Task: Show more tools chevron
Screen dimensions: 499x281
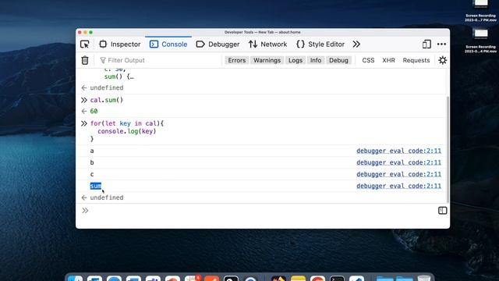Action: coord(356,44)
